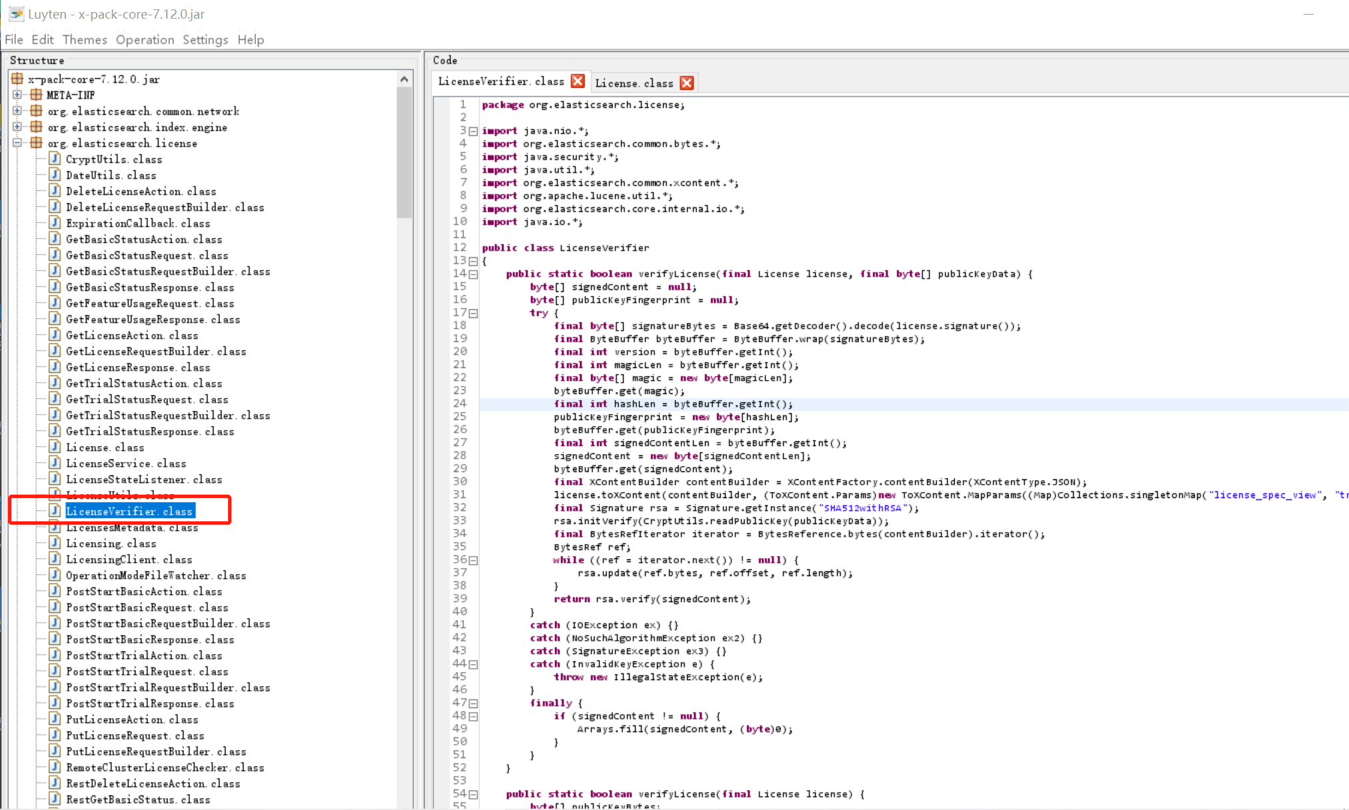The height and width of the screenshot is (810, 1349).
Task: Select PutLicenseRequest.class in the tree
Action: click(x=135, y=735)
